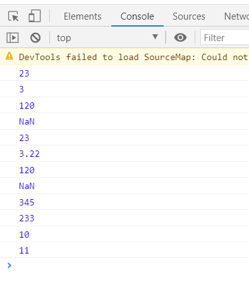This screenshot has height=294, width=249.
Task: Select the Console tab
Action: pyautogui.click(x=137, y=16)
